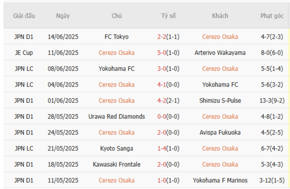
Task: Click the JE Cup competition label
Action: pos(24,53)
